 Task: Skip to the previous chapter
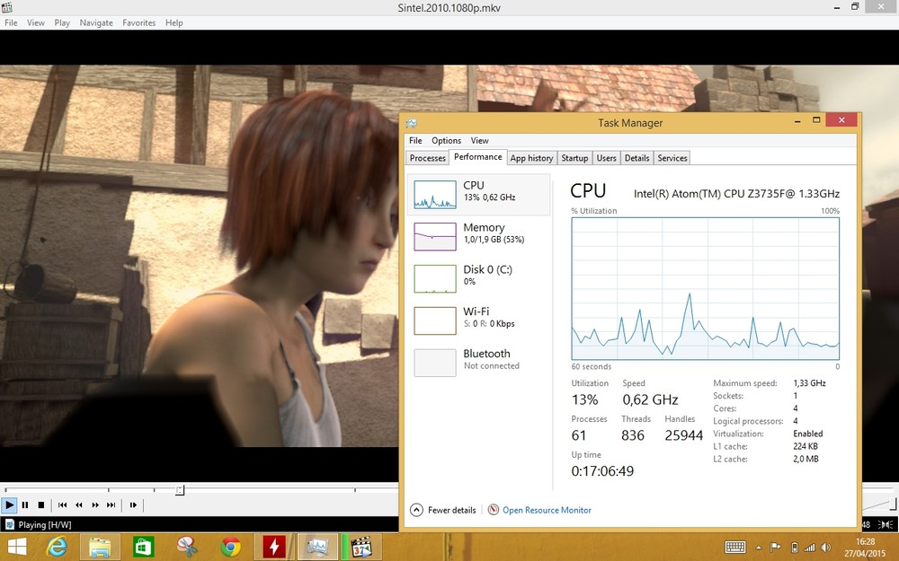tap(63, 504)
